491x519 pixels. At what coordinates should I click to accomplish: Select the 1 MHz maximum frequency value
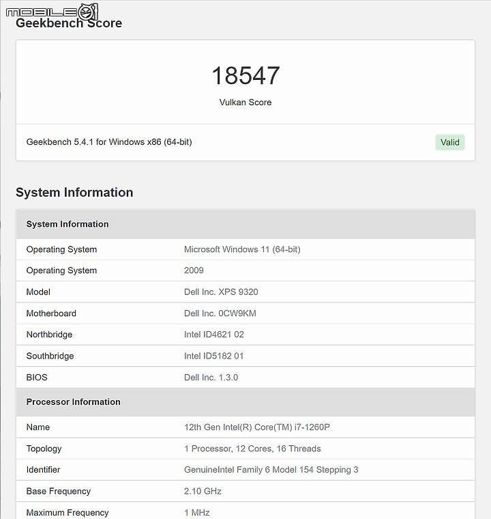[196, 512]
